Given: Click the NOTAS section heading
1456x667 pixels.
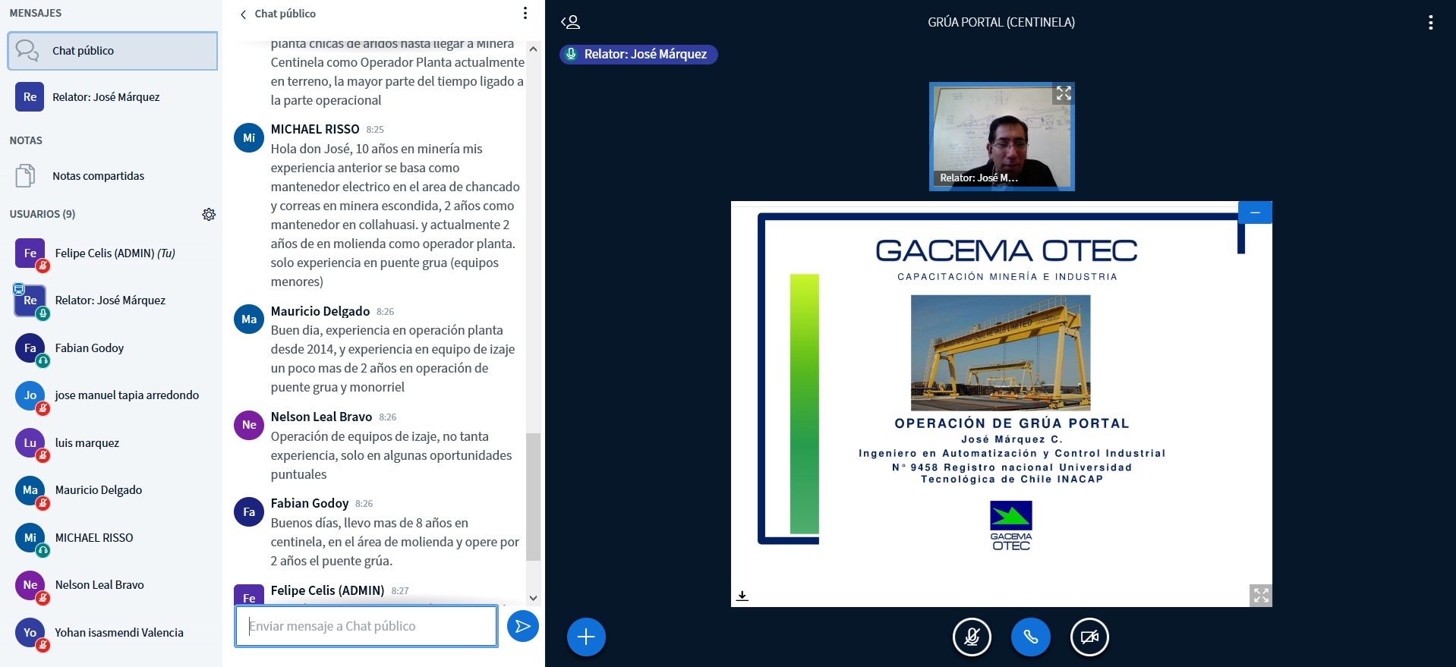Looking at the screenshot, I should 26,140.
